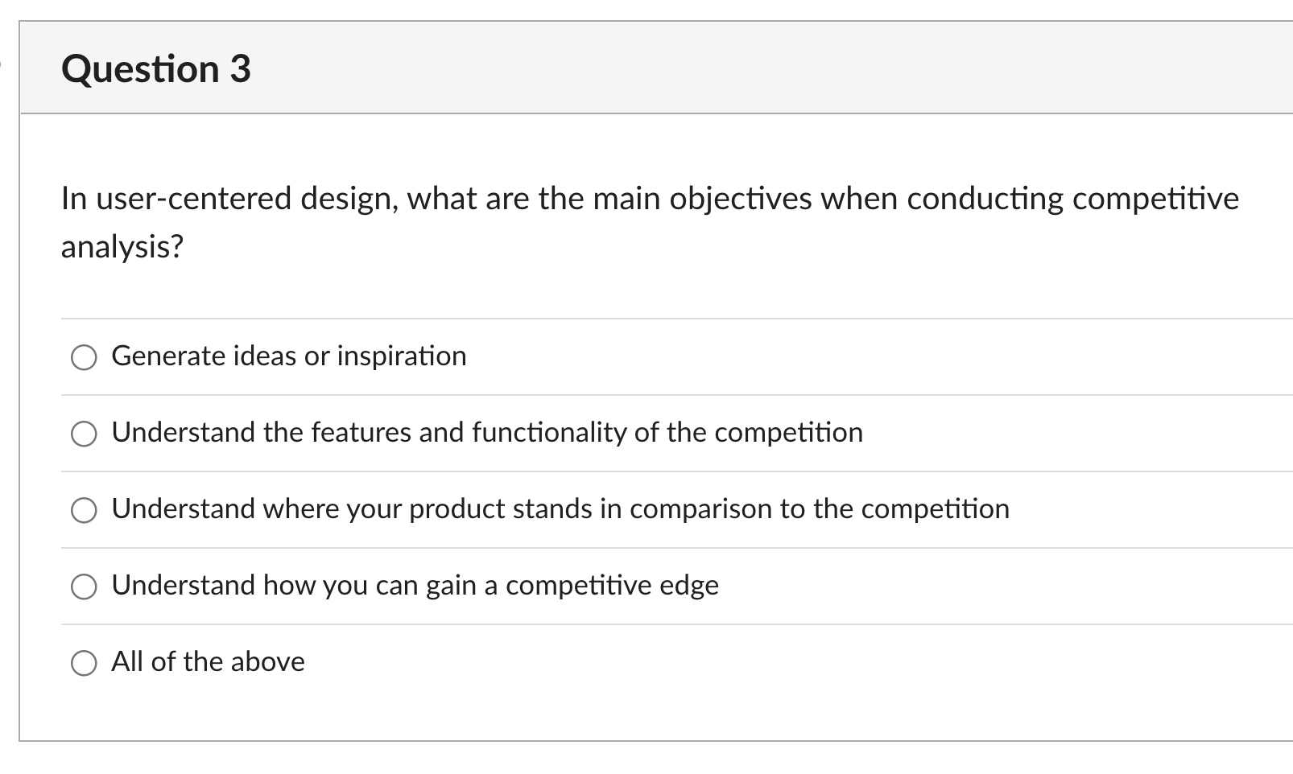The image size is (1293, 774).
Task: Click the divider above the first answer
Action: click(644, 317)
